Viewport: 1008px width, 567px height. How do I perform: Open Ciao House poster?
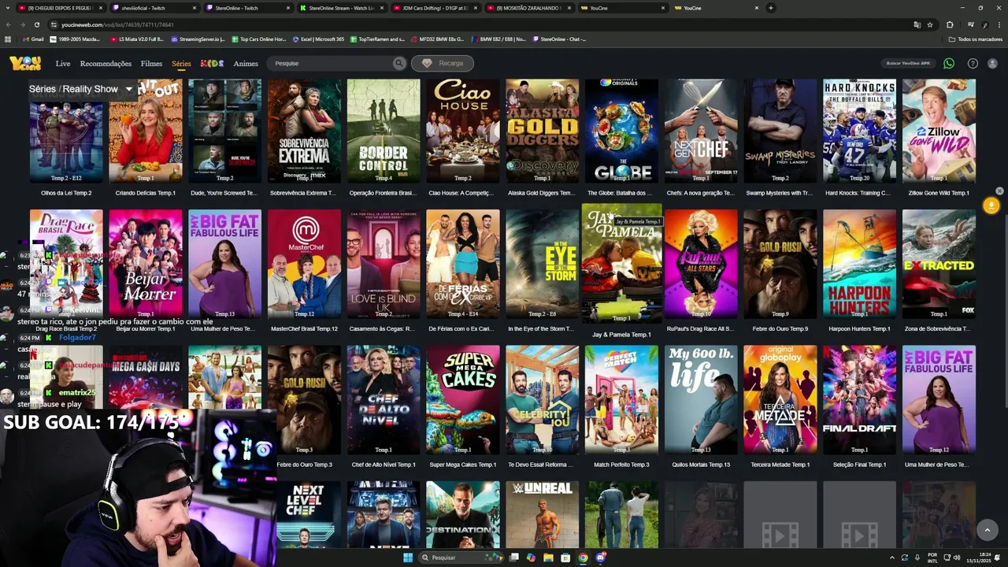click(463, 131)
